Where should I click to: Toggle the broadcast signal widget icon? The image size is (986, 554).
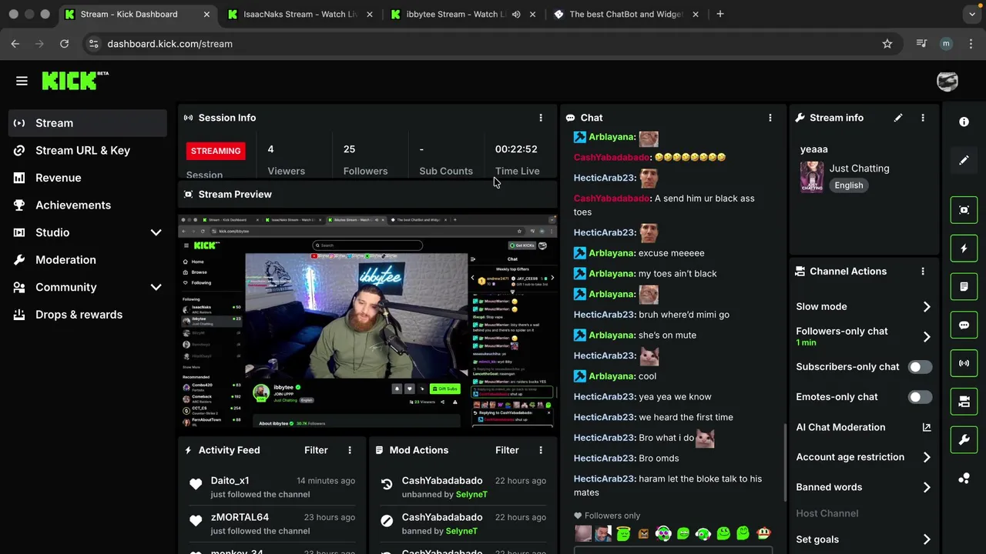click(x=964, y=363)
